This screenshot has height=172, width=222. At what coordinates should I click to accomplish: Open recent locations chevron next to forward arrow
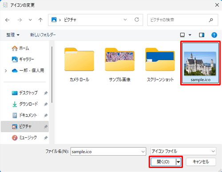click(30, 20)
